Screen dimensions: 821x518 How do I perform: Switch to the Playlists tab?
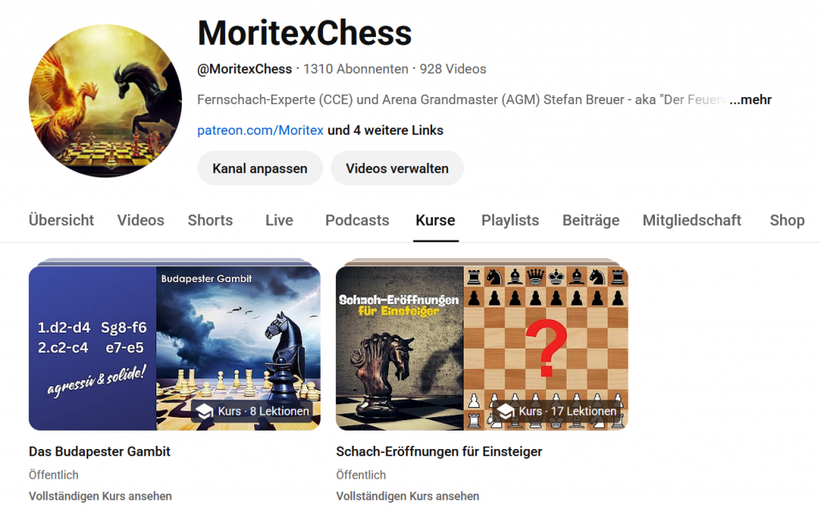tap(510, 220)
